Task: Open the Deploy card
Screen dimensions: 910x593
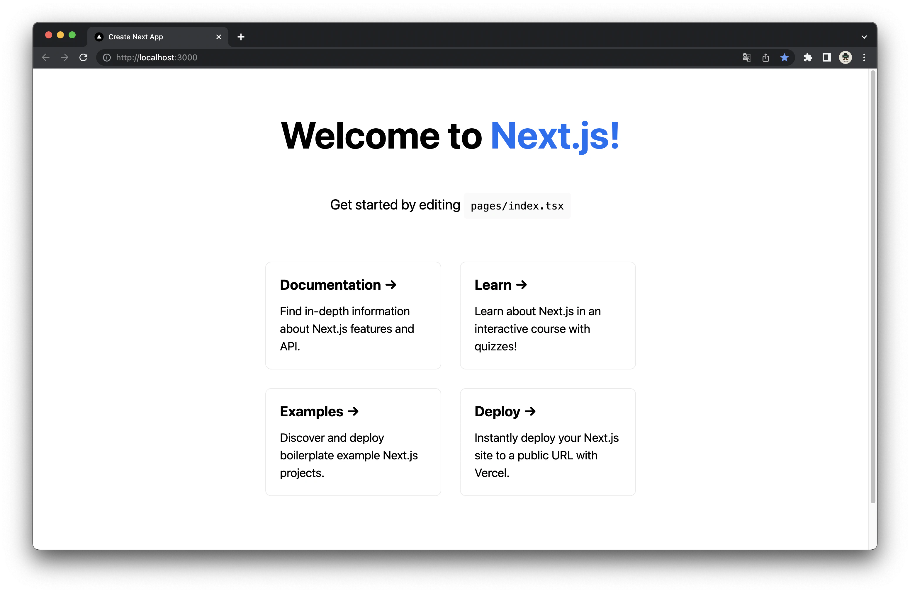Action: [x=548, y=442]
